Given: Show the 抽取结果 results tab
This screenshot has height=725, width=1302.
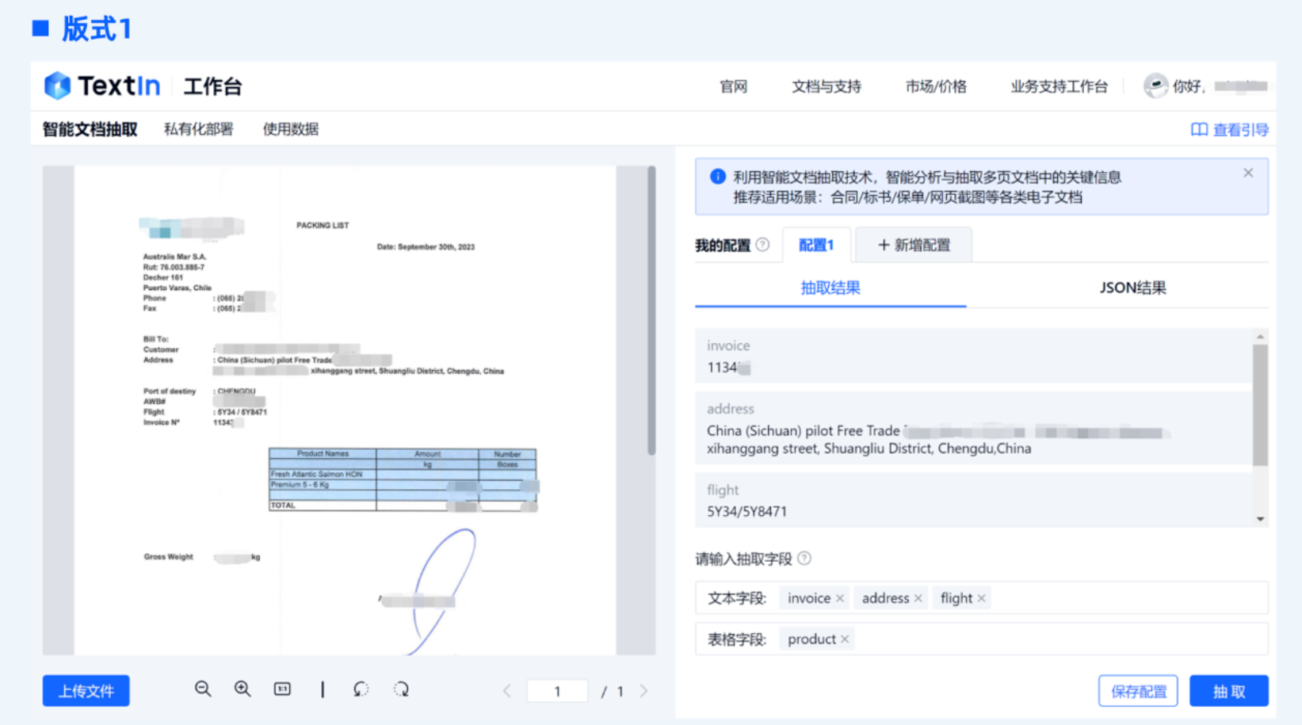Looking at the screenshot, I should point(830,288).
